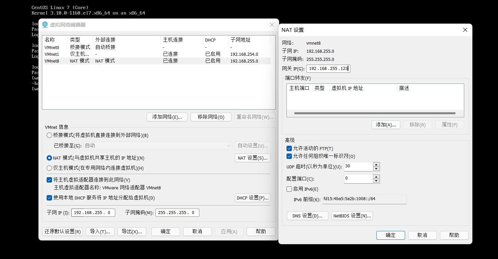498x259 pixels.
Task: Increase the UDP 超时 value with up arrow
Action: [376, 164]
